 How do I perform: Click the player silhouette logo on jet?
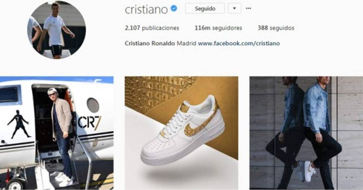[x=19, y=124]
